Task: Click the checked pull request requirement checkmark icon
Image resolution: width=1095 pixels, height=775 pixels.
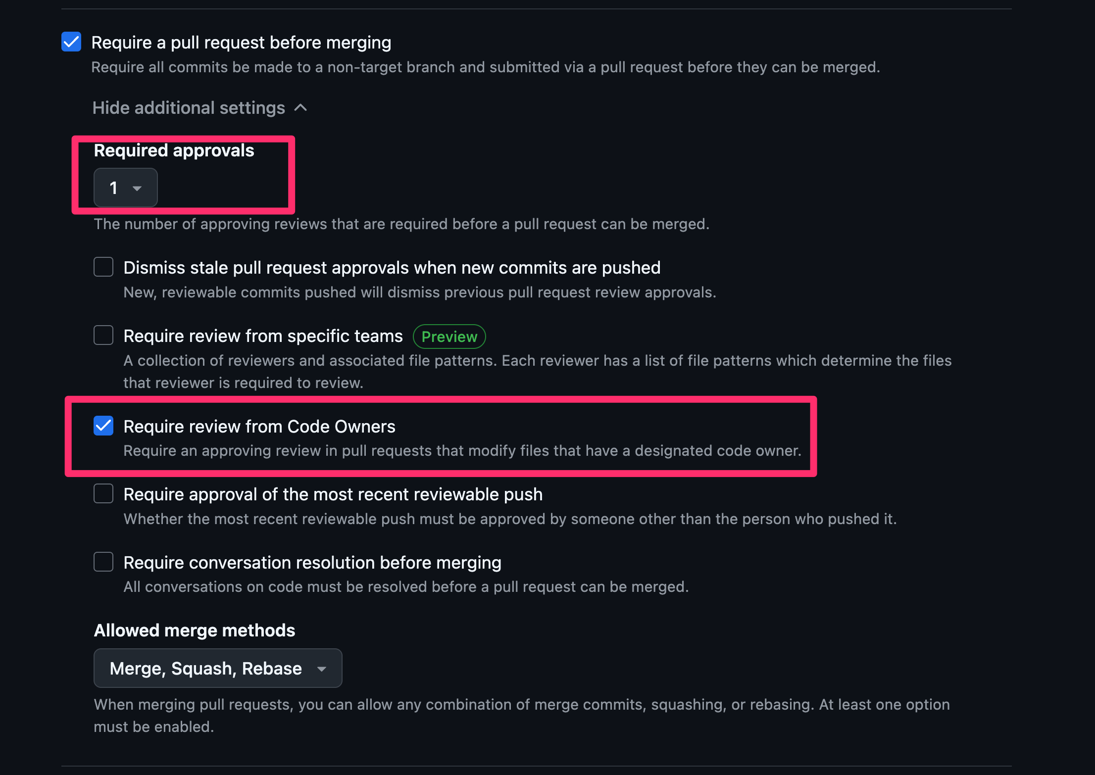Action: [71, 42]
